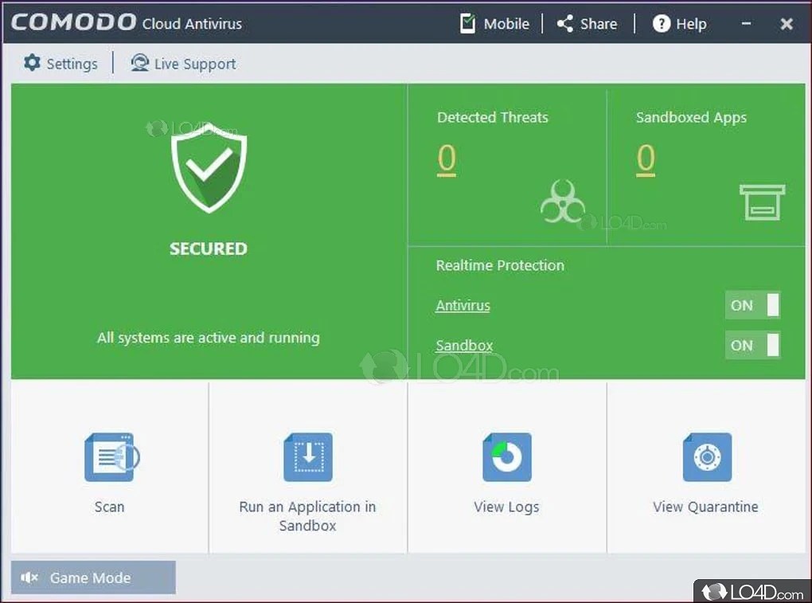
Task: Click the View Logs label
Action: 506,507
